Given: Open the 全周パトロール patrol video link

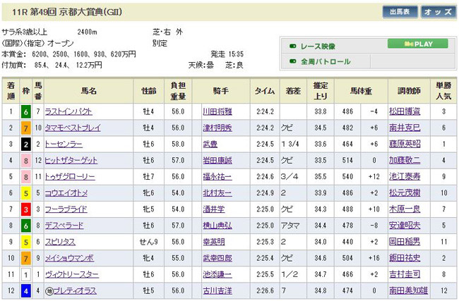Looking at the screenshot, I should pyautogui.click(x=325, y=62).
